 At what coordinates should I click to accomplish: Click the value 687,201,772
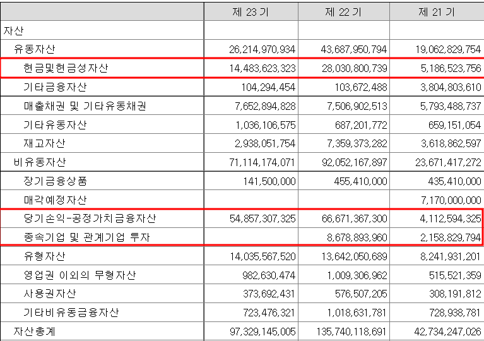(361, 125)
